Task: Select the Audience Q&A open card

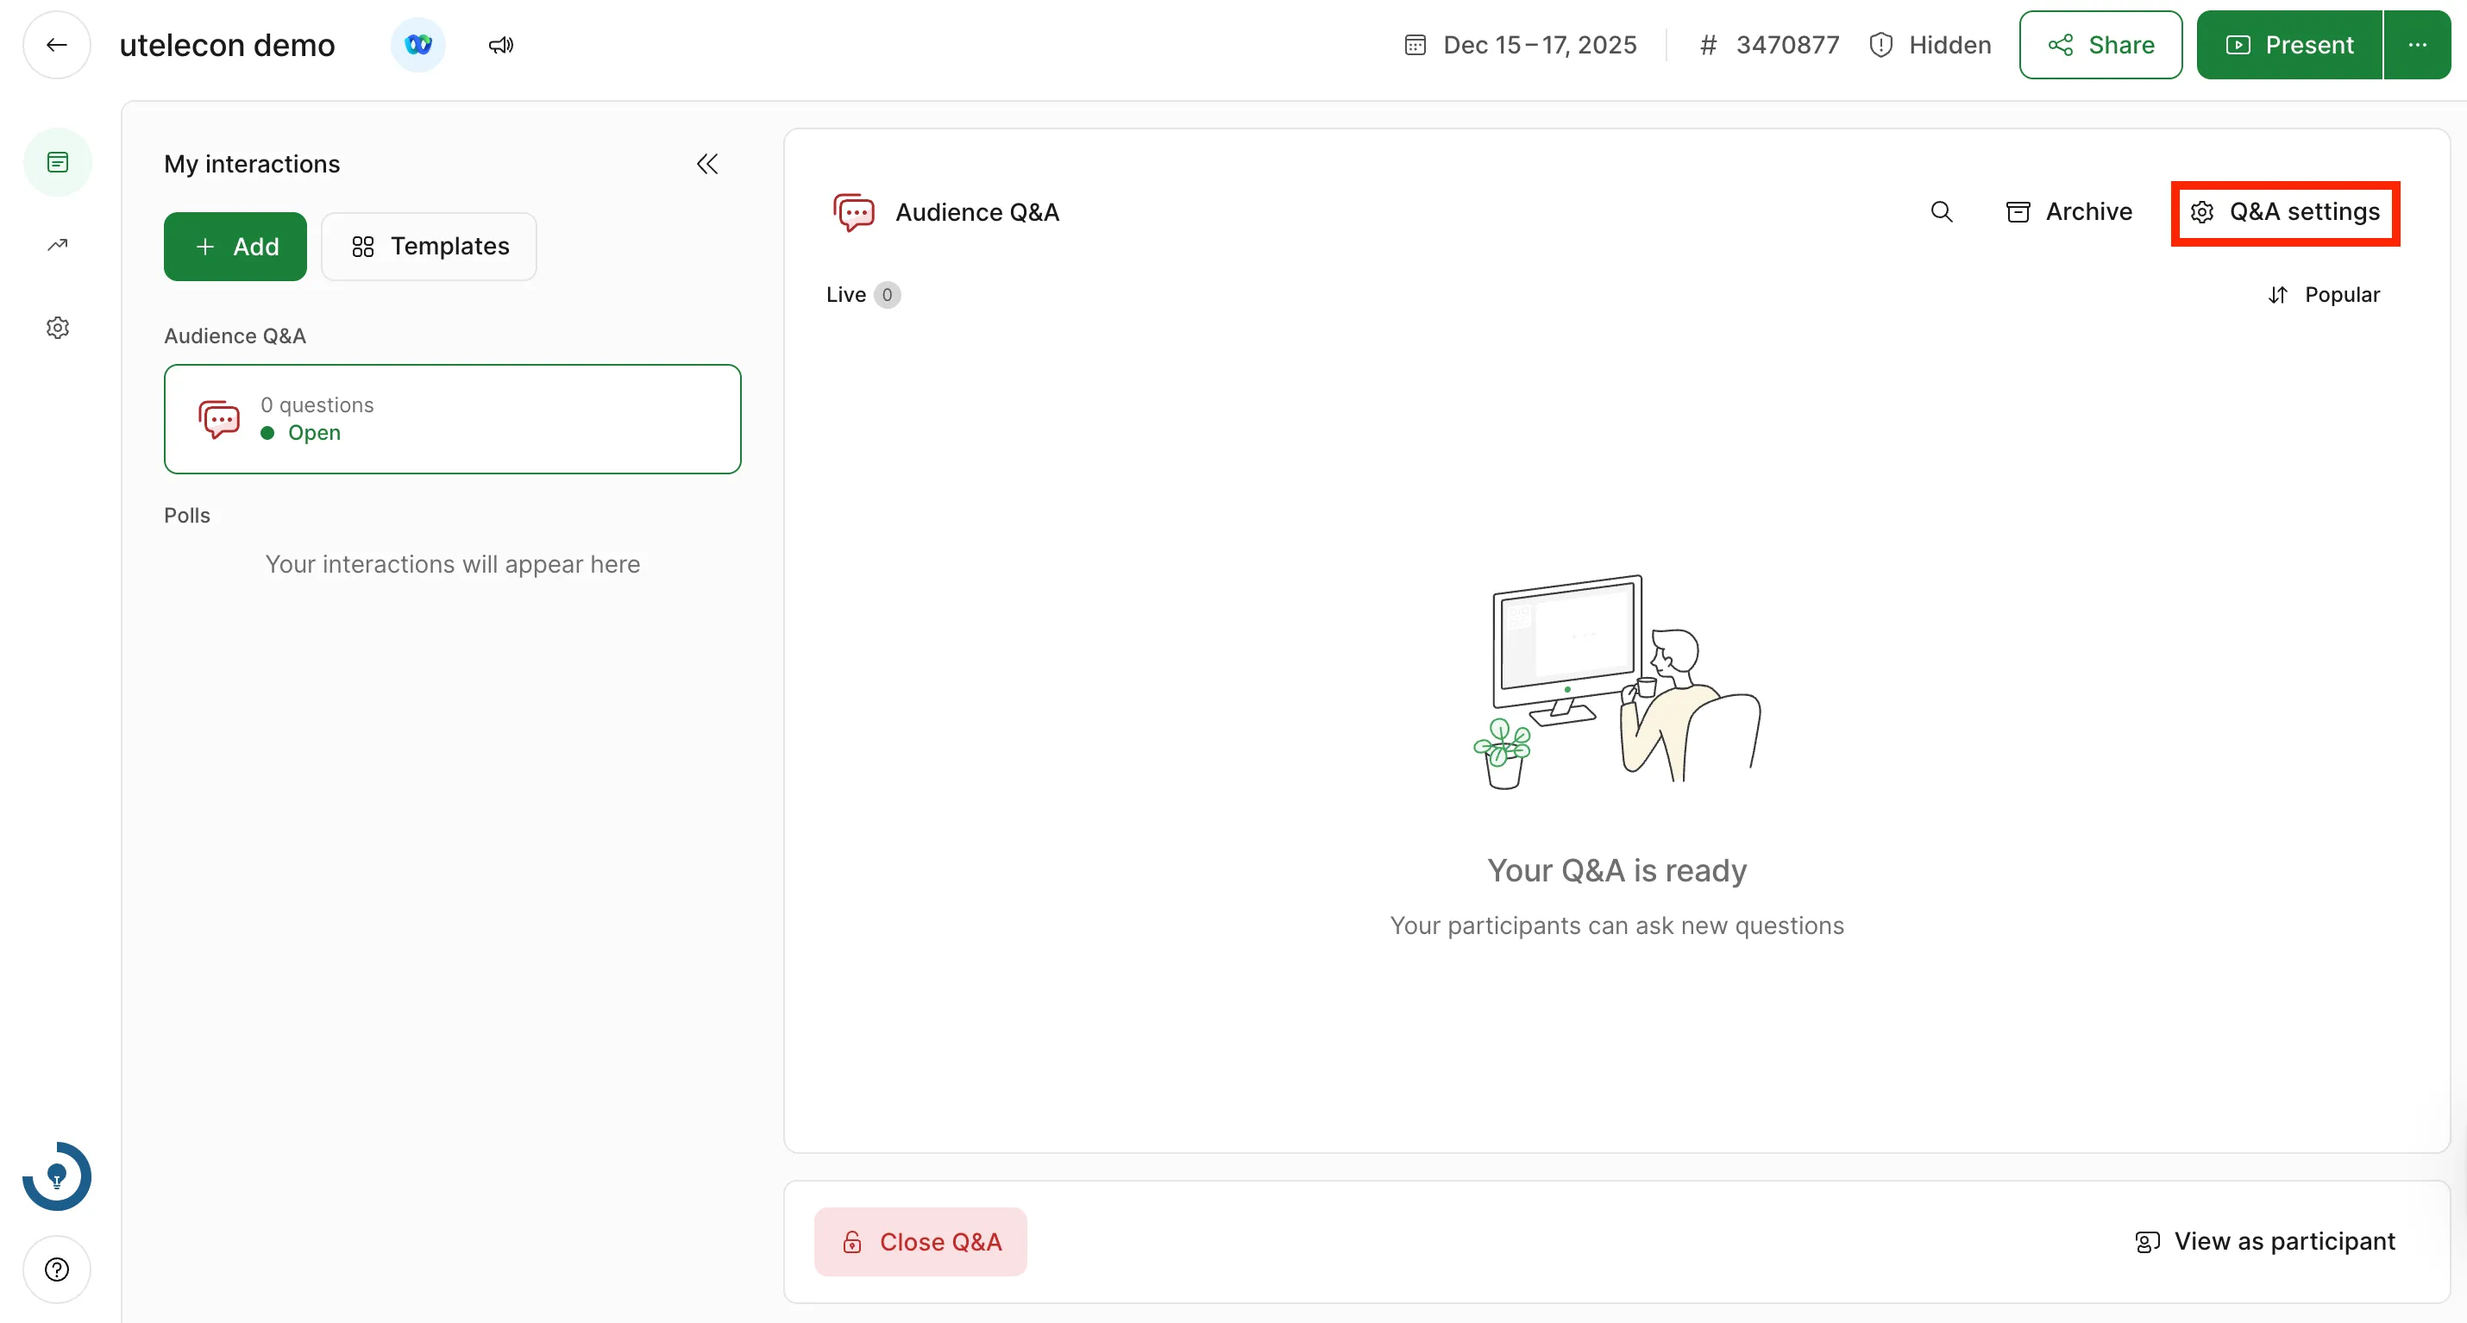Action: coord(452,419)
